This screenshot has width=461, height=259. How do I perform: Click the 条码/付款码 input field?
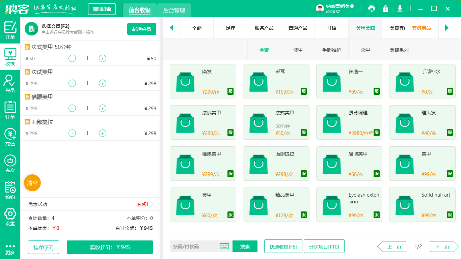(195, 246)
